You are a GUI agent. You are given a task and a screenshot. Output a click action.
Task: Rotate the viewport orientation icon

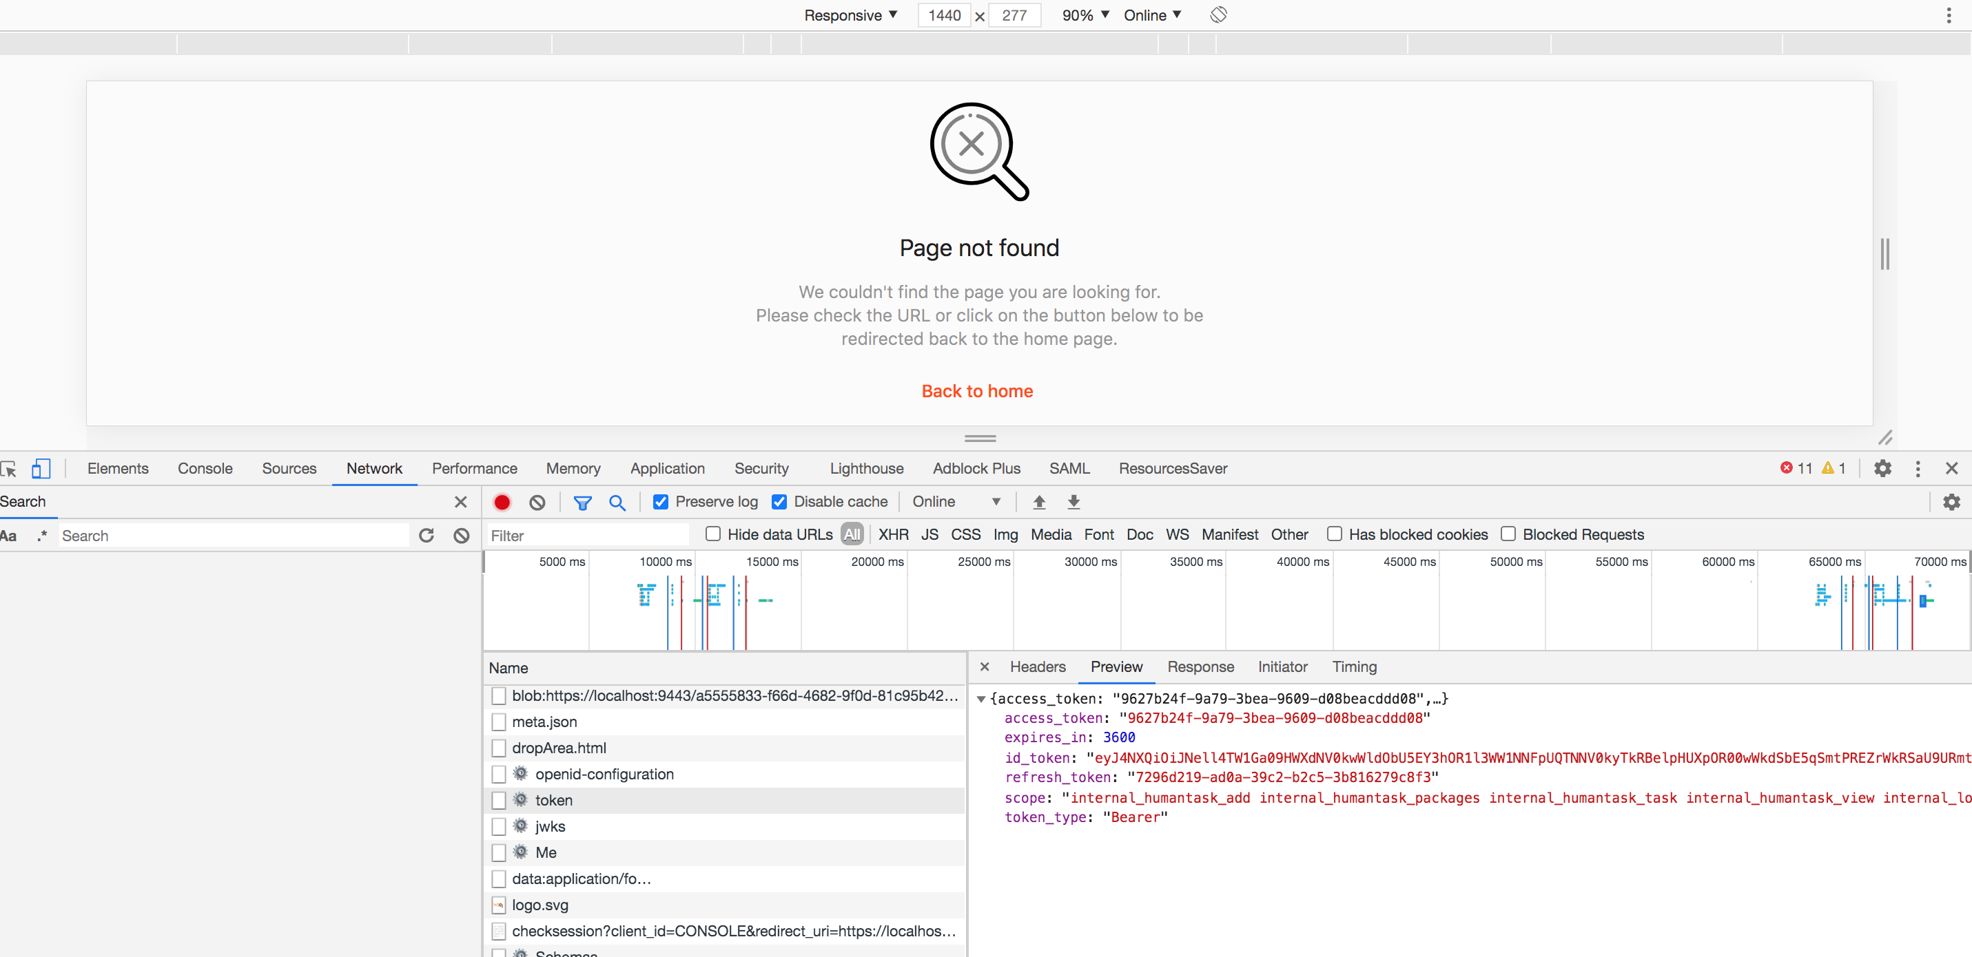(x=1218, y=14)
